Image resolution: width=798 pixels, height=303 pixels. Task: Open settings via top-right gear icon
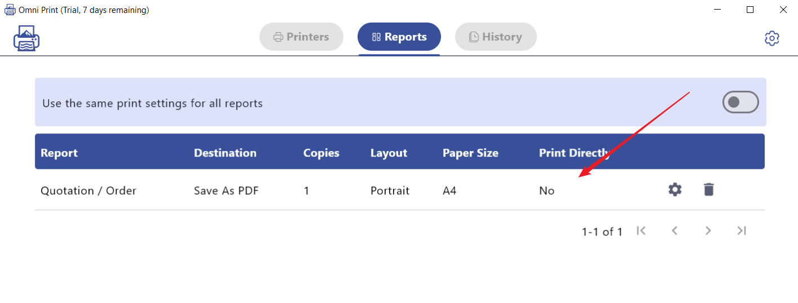772,38
